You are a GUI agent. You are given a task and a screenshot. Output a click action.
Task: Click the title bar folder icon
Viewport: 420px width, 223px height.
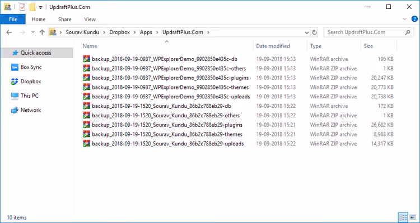7,7
